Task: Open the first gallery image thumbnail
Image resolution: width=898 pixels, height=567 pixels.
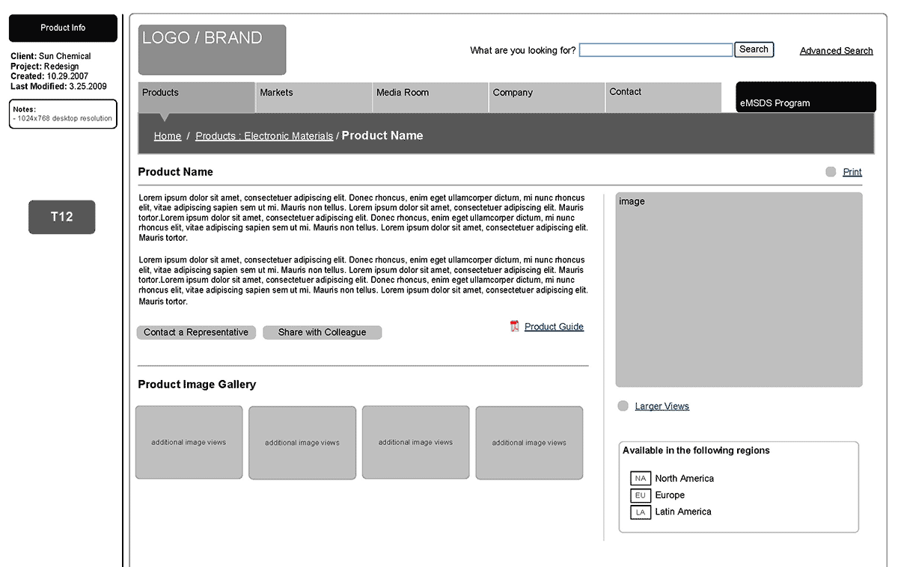Action: [189, 442]
